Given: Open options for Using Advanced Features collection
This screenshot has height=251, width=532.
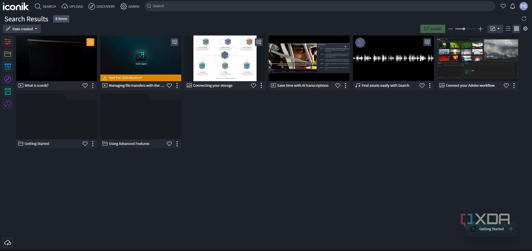Looking at the screenshot, I should (x=177, y=144).
